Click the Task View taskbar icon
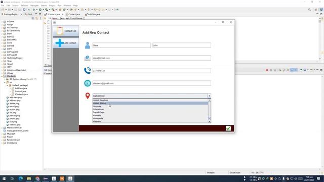The image size is (324, 182). pos(12,178)
